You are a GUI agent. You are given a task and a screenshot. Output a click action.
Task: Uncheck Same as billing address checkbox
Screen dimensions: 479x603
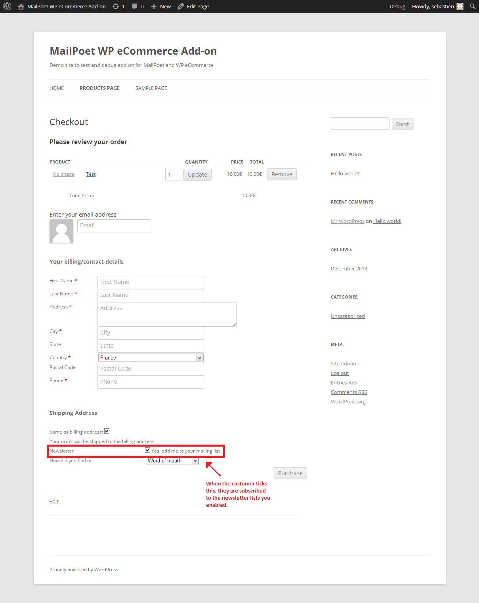point(107,431)
